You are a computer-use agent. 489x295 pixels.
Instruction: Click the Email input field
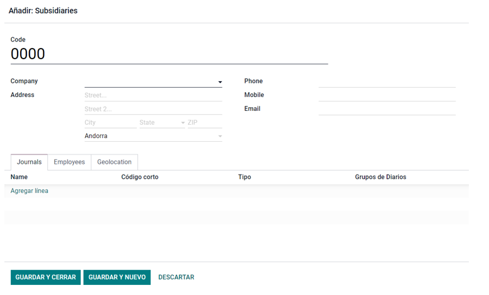[x=387, y=109]
